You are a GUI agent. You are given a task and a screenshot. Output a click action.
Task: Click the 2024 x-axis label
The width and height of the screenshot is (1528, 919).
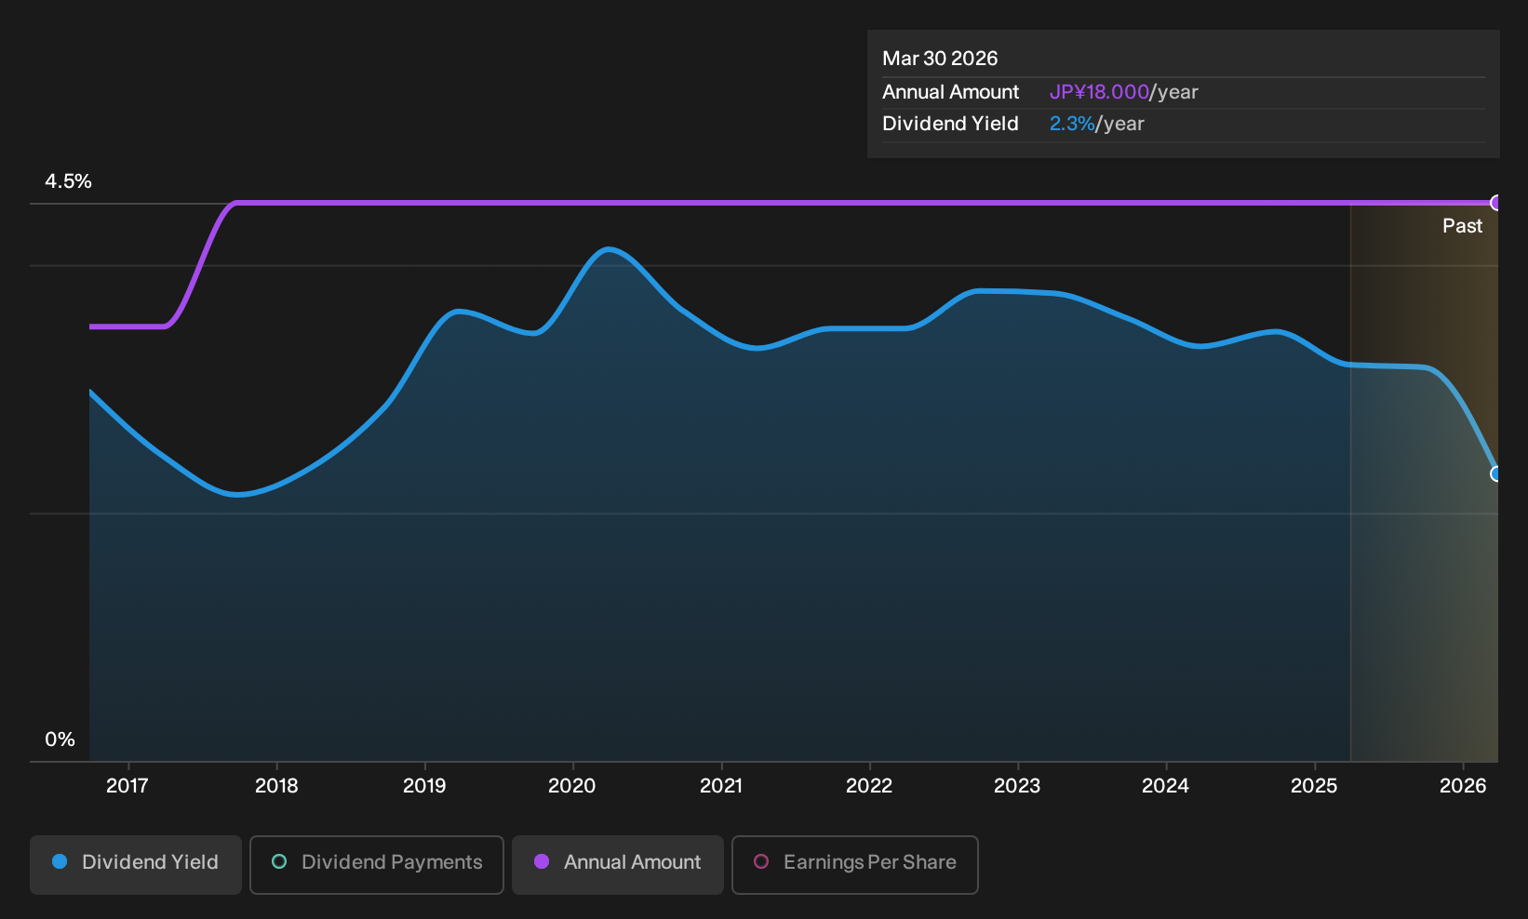1165,786
